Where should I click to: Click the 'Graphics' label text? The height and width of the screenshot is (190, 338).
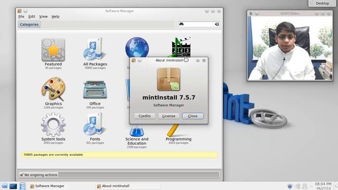click(x=53, y=103)
